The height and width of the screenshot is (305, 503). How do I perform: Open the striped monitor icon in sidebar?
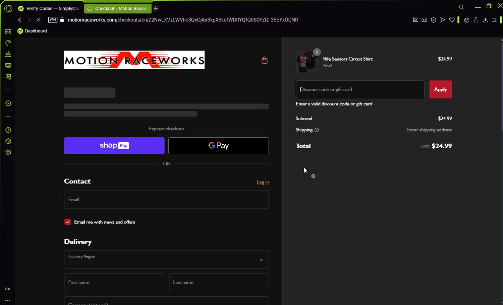[x=8, y=66]
